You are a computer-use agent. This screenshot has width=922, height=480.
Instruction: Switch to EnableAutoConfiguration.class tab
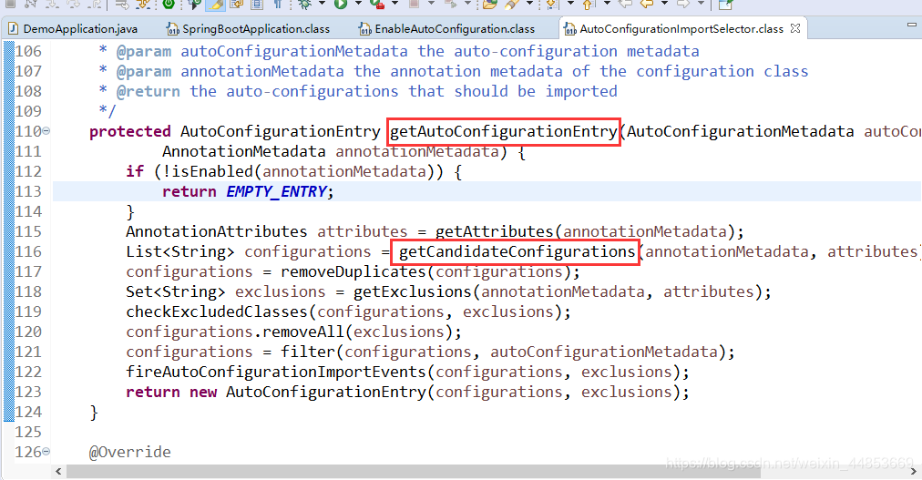[x=447, y=28]
